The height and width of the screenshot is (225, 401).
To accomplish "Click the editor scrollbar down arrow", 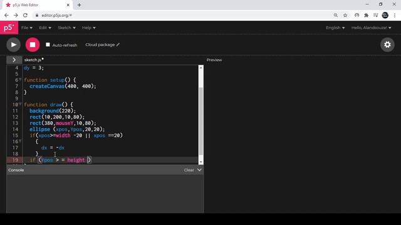I will pyautogui.click(x=201, y=162).
